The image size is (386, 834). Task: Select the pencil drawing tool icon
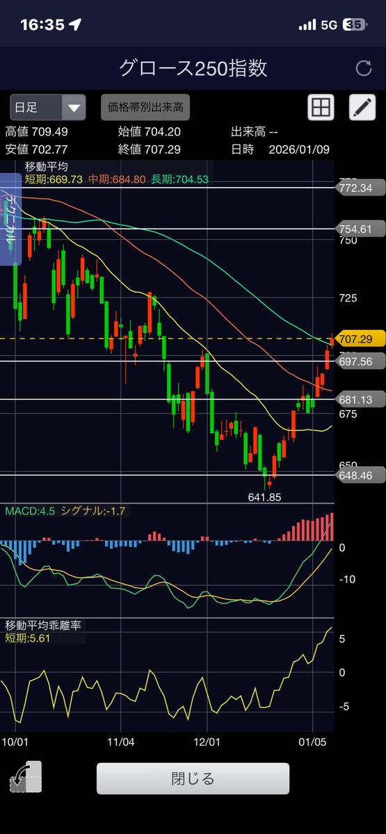pos(362,108)
